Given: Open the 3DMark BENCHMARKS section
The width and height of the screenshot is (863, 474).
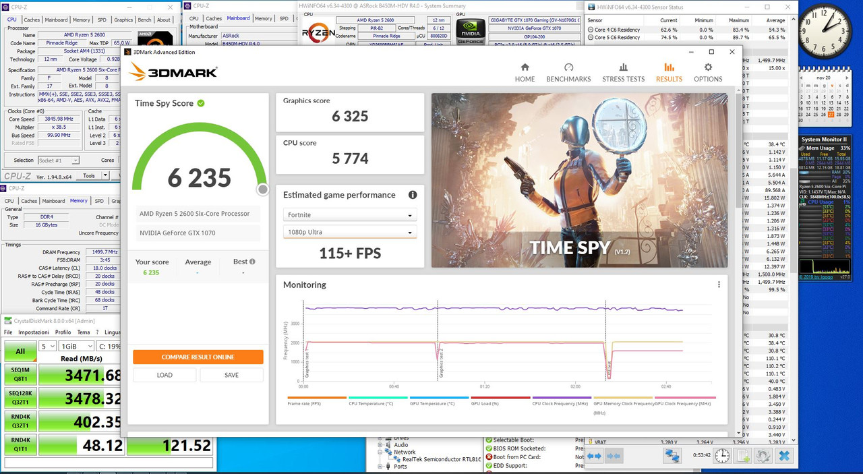Looking at the screenshot, I should [568, 73].
